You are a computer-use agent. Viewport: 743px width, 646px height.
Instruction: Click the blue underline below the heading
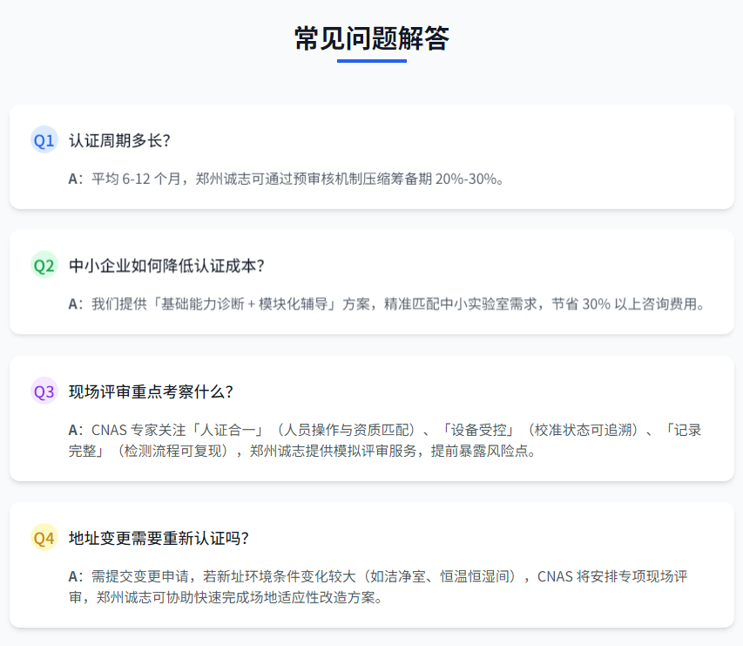pos(372,61)
